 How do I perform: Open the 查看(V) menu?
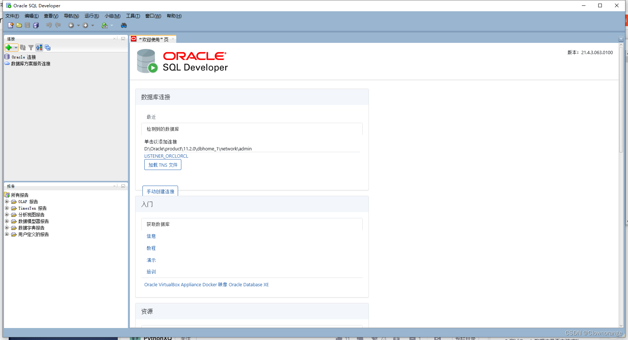pos(51,16)
